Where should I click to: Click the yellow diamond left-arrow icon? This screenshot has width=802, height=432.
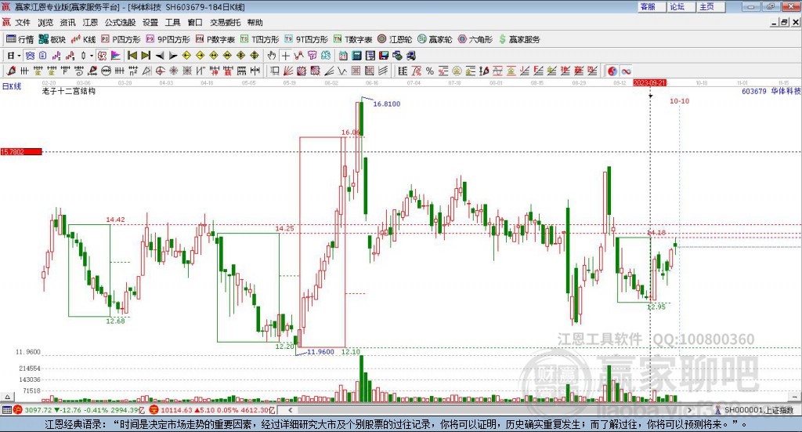point(186,56)
